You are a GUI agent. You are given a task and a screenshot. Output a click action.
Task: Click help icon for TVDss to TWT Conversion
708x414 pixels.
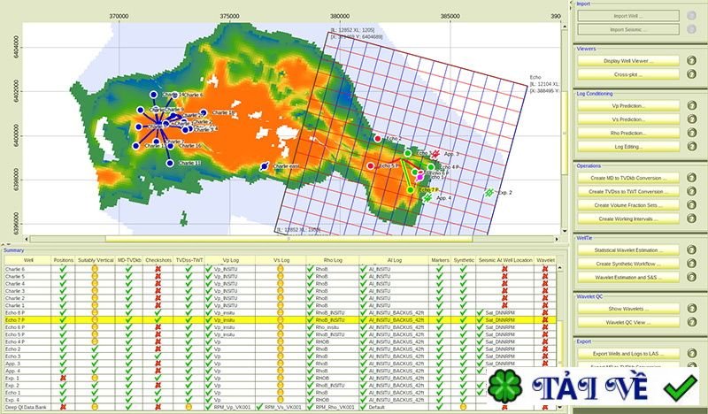691,191
